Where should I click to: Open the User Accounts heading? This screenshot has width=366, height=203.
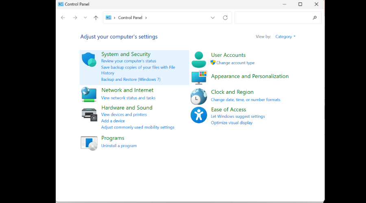pos(228,55)
